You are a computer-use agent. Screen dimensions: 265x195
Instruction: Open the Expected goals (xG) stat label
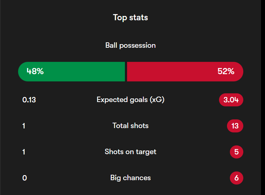(x=130, y=100)
